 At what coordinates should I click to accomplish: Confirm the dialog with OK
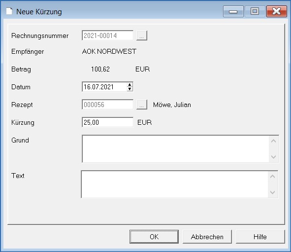pyautogui.click(x=154, y=237)
